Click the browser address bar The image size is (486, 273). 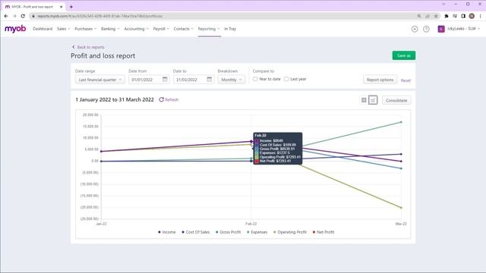(x=223, y=16)
